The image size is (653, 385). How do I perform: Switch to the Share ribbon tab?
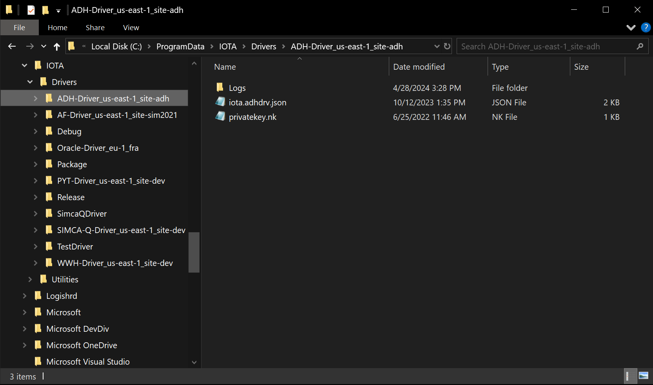coord(95,27)
